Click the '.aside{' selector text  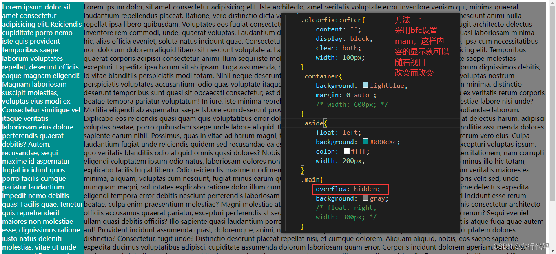(x=314, y=123)
